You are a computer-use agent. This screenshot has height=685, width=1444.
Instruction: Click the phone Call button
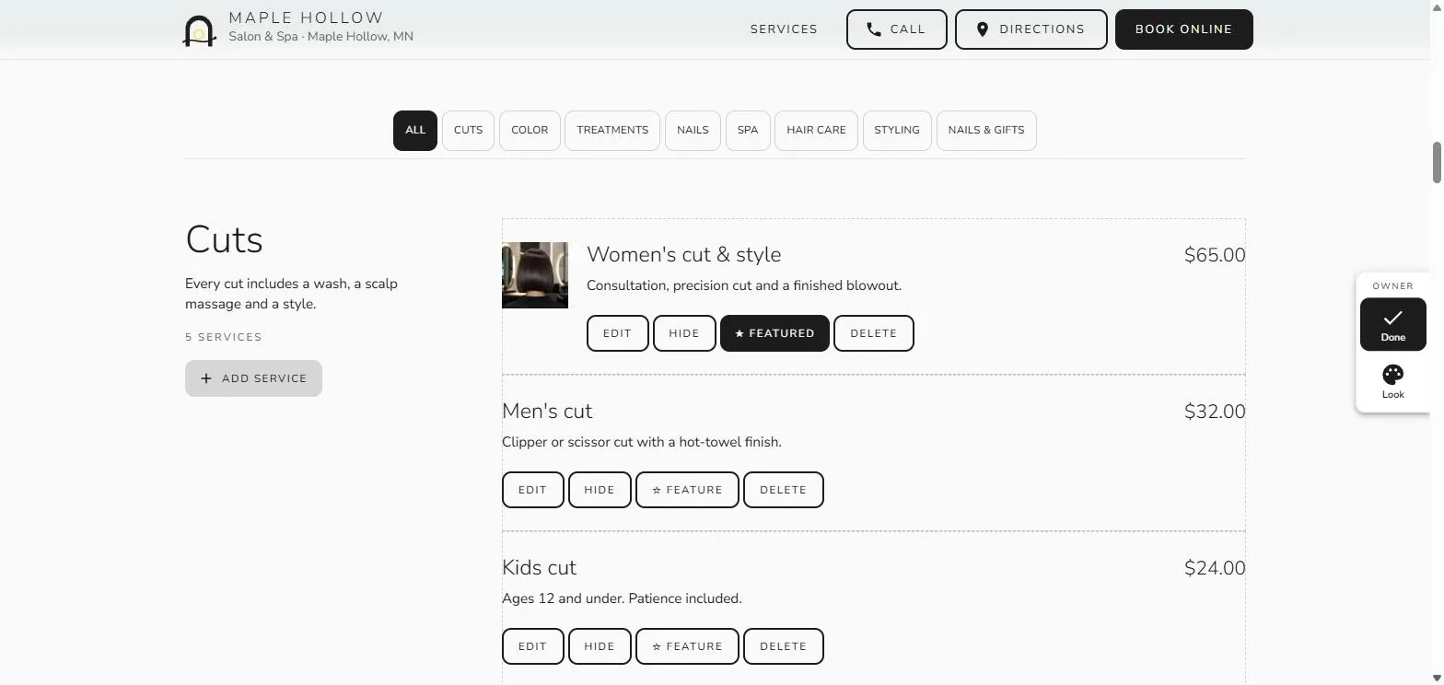(x=896, y=29)
